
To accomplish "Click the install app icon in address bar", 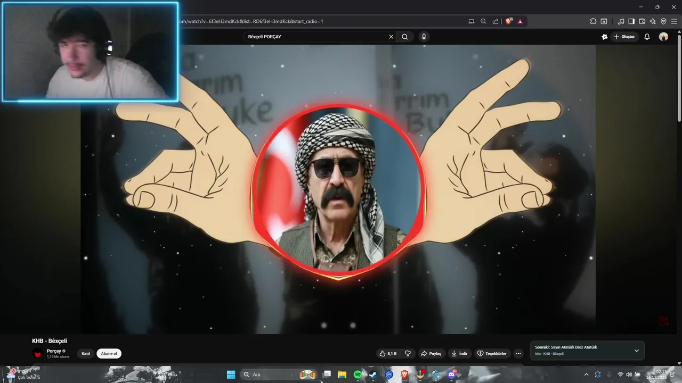I will pos(471,21).
